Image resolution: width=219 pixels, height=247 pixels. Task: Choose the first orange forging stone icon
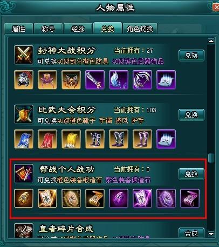click(24, 198)
